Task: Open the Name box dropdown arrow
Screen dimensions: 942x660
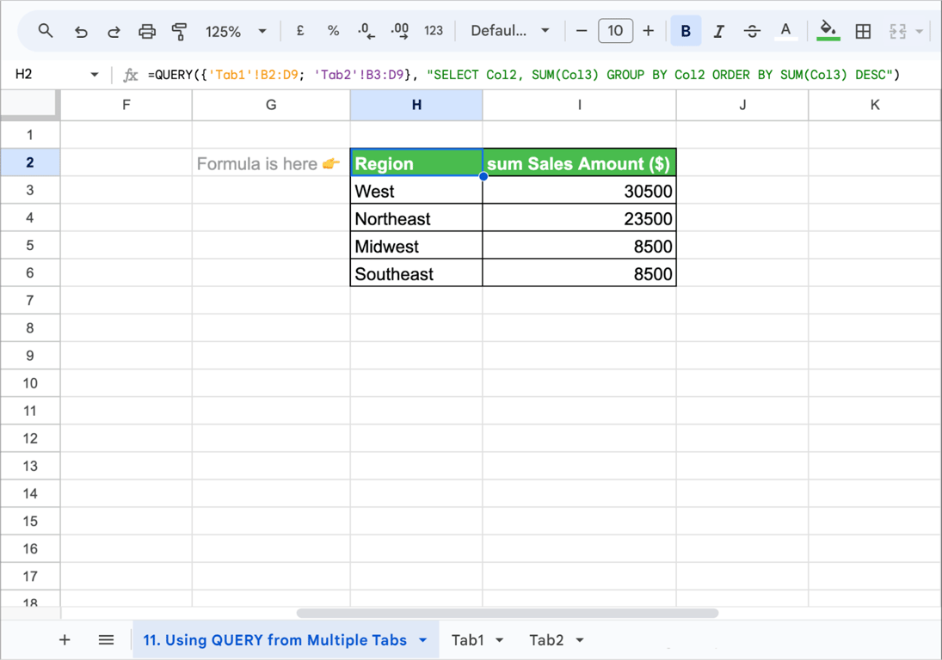Action: [x=95, y=75]
